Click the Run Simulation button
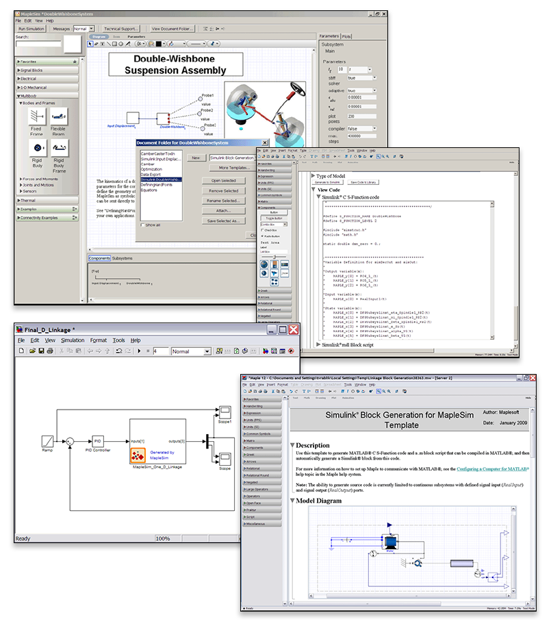Image resolution: width=551 pixels, height=626 pixels. (x=31, y=29)
